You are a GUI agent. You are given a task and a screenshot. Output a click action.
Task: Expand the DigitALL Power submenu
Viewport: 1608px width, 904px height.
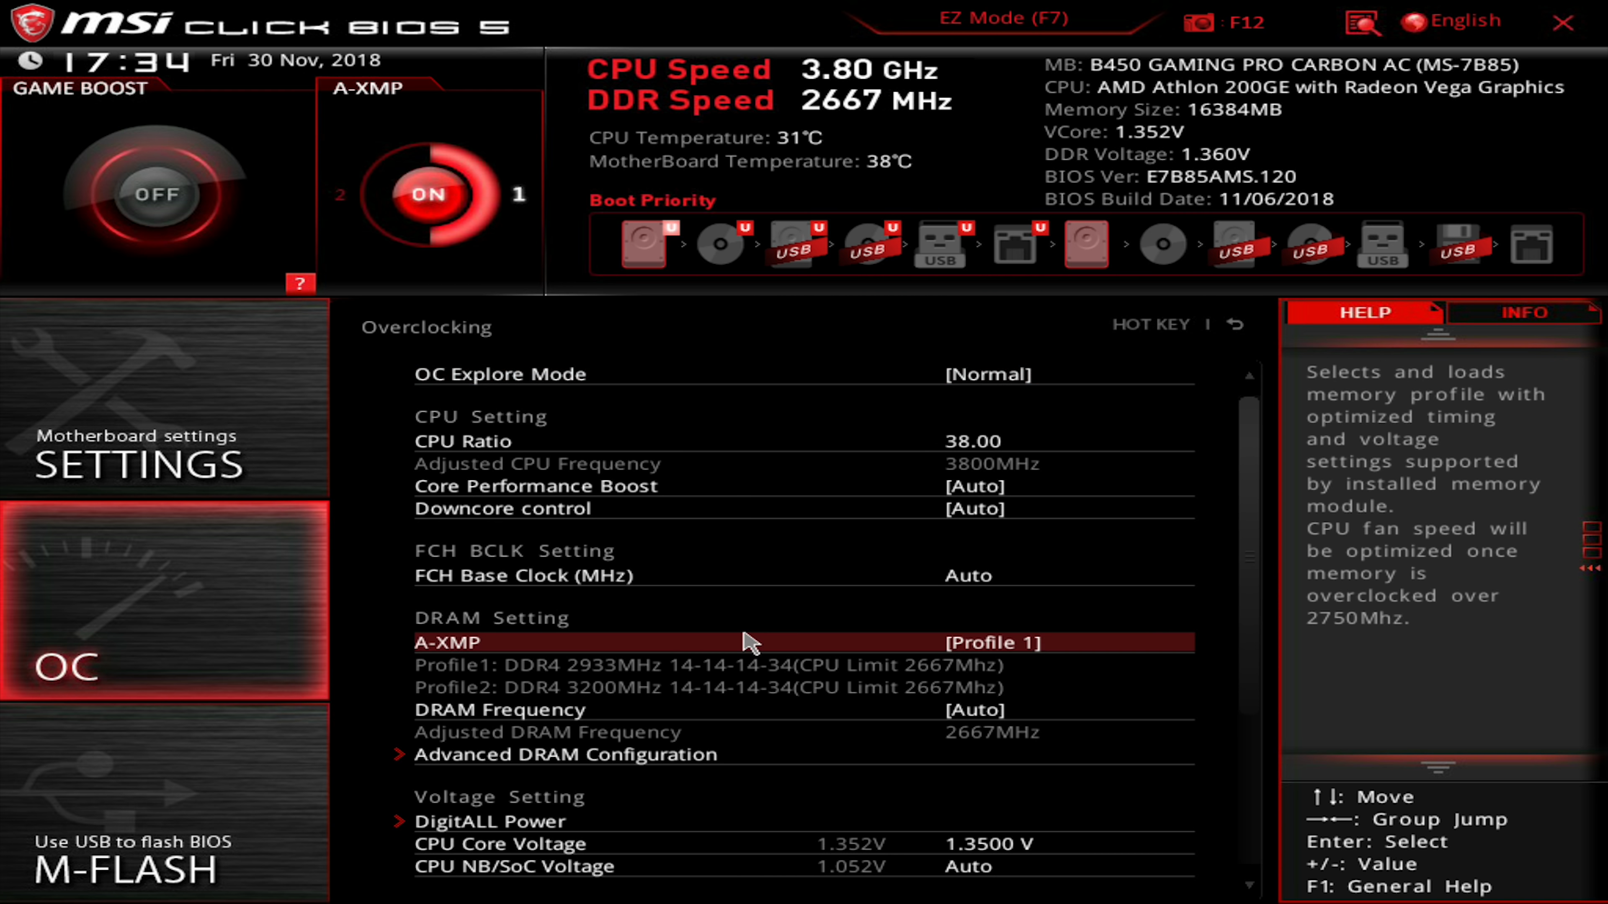(x=490, y=822)
